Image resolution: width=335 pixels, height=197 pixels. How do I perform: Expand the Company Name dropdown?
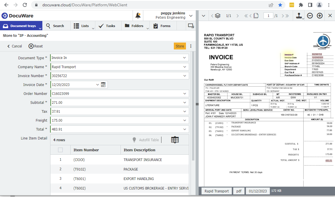(x=185, y=67)
